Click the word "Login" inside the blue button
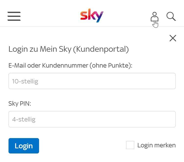This screenshot has width=184, height=162. 24,146
